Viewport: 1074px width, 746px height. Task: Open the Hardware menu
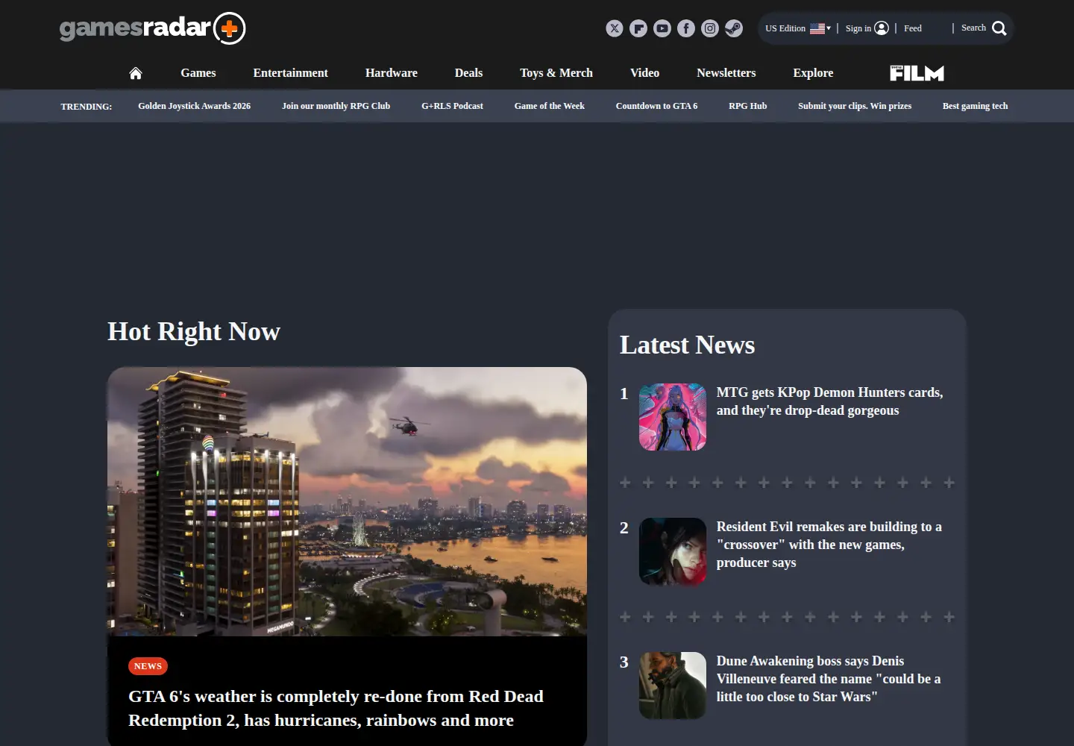tap(392, 73)
